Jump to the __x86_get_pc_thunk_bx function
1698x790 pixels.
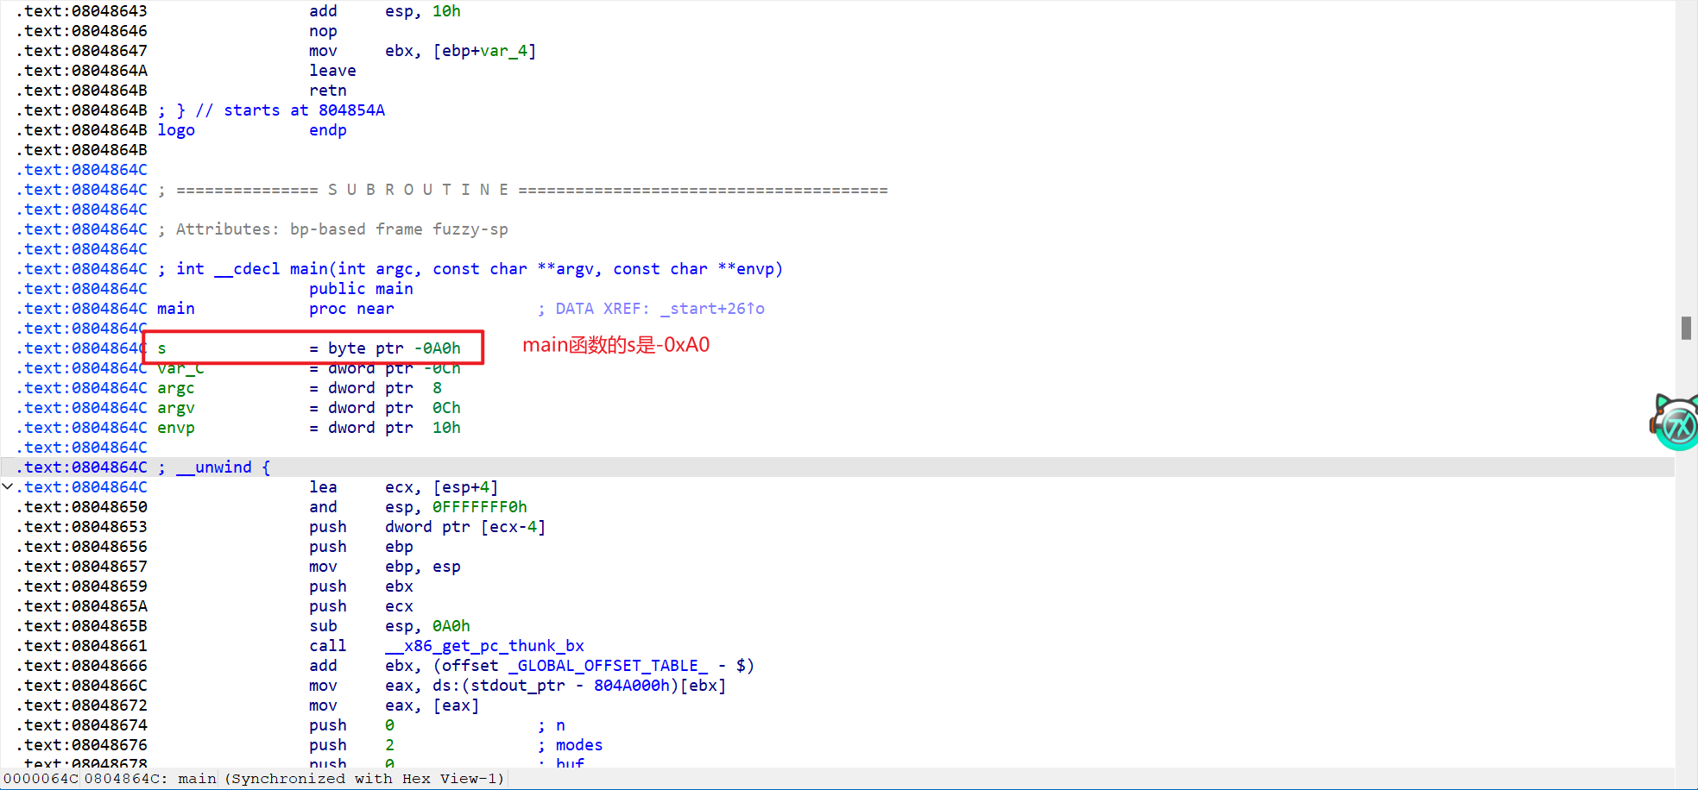485,645
